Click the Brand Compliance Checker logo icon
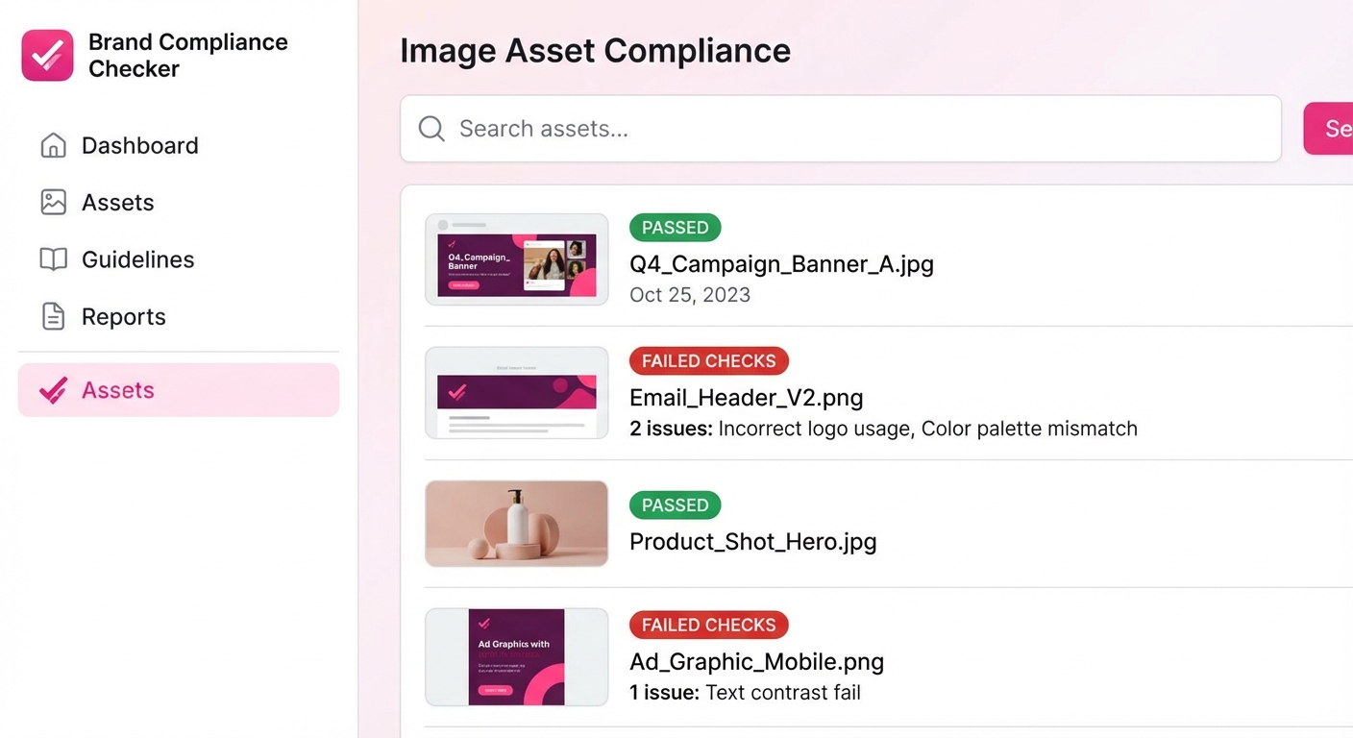 pyautogui.click(x=47, y=55)
